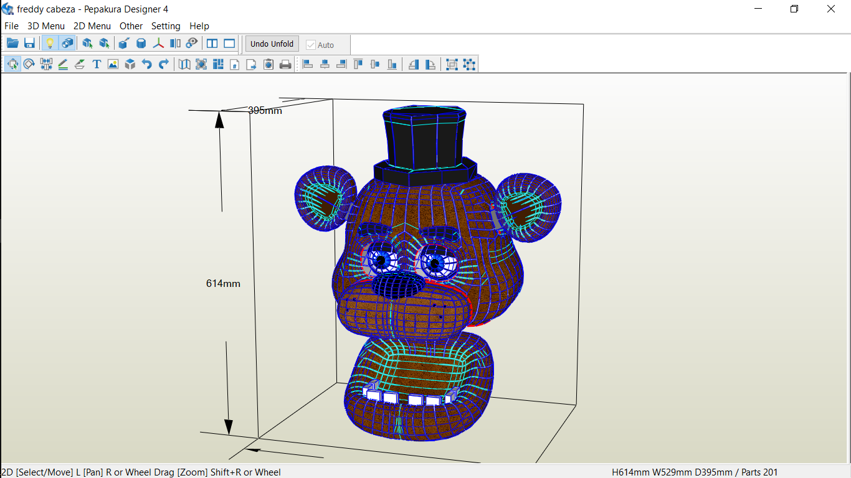Image resolution: width=851 pixels, height=478 pixels.
Task: Click the Insert image tool icon
Action: [113, 64]
